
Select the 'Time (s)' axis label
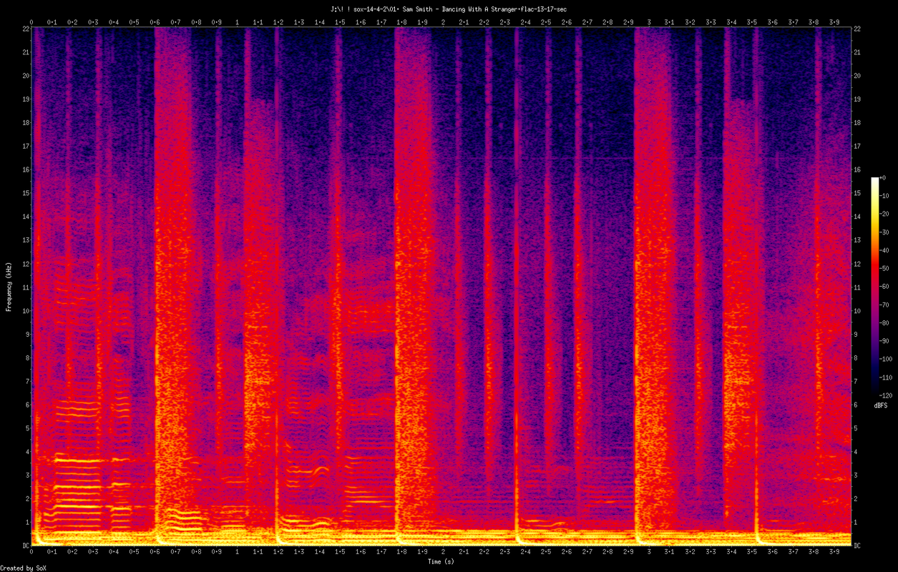441,562
